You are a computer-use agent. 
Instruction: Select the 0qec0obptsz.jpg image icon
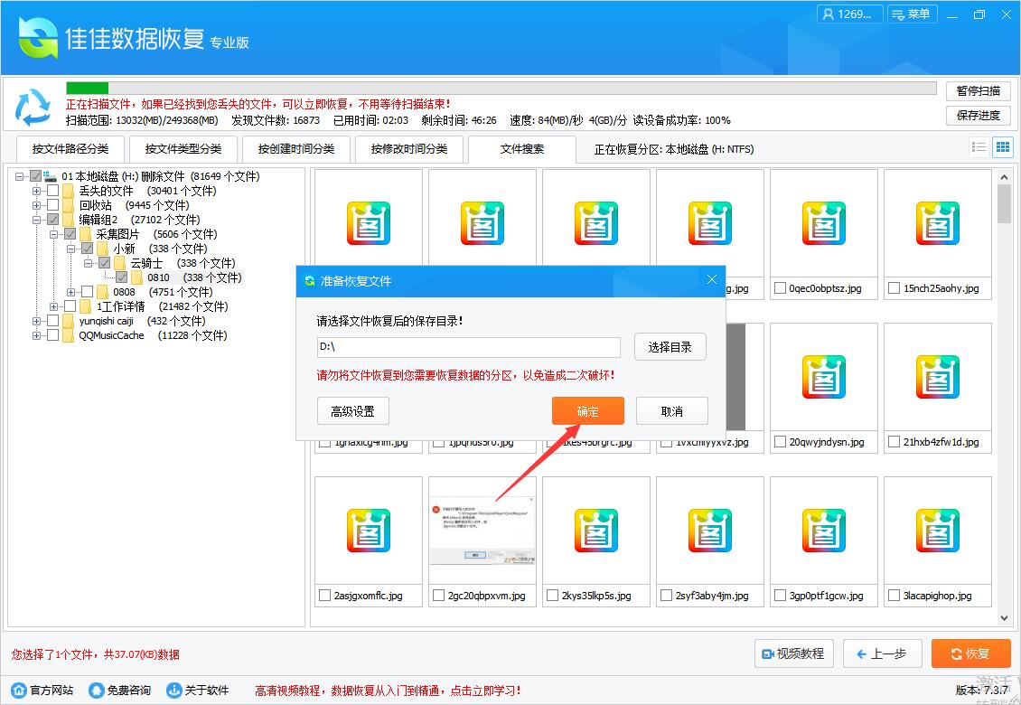(x=824, y=223)
